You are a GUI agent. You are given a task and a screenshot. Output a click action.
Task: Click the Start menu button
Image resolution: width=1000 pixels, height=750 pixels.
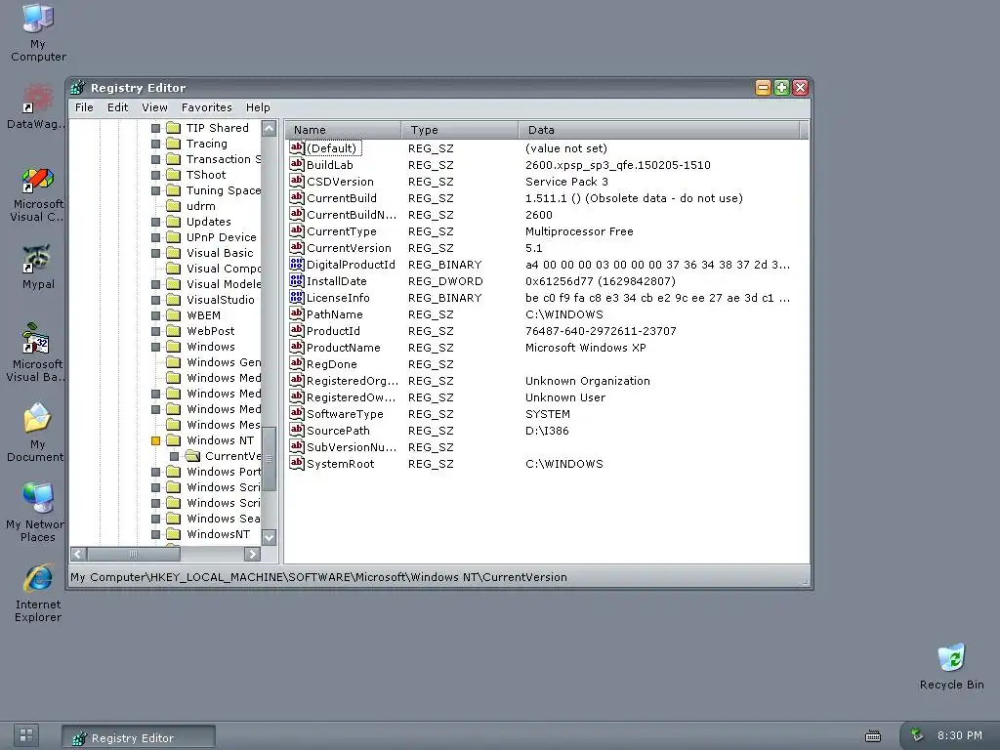26,735
